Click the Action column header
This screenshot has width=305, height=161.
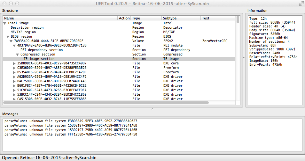click(x=124, y=18)
